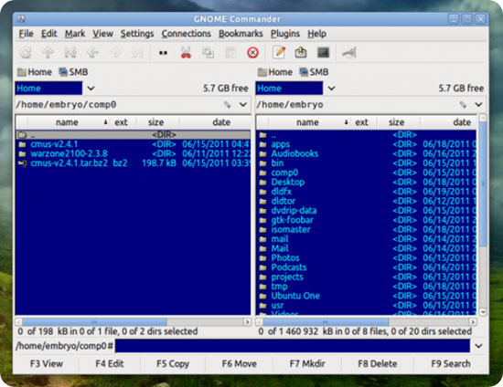Click the copy file names icon with two dots

pos(164,53)
